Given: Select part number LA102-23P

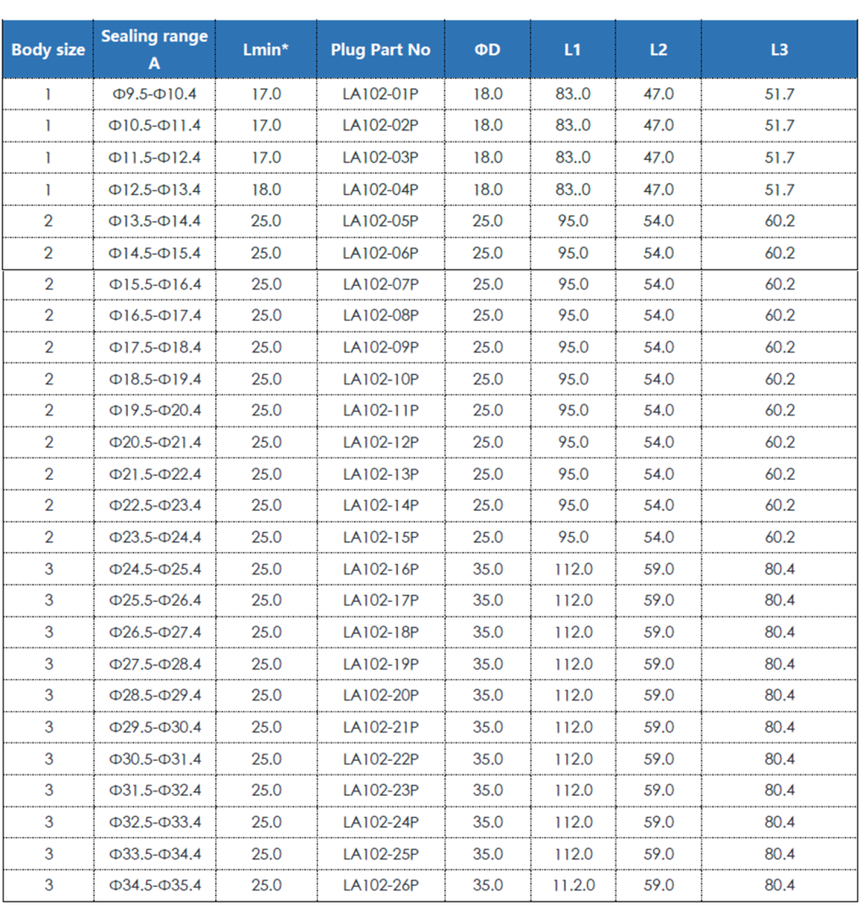Looking at the screenshot, I should [x=380, y=789].
